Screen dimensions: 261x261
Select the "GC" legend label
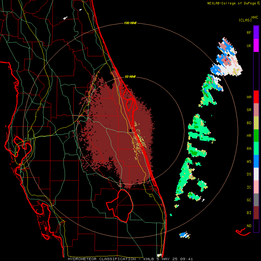[x=249, y=200]
